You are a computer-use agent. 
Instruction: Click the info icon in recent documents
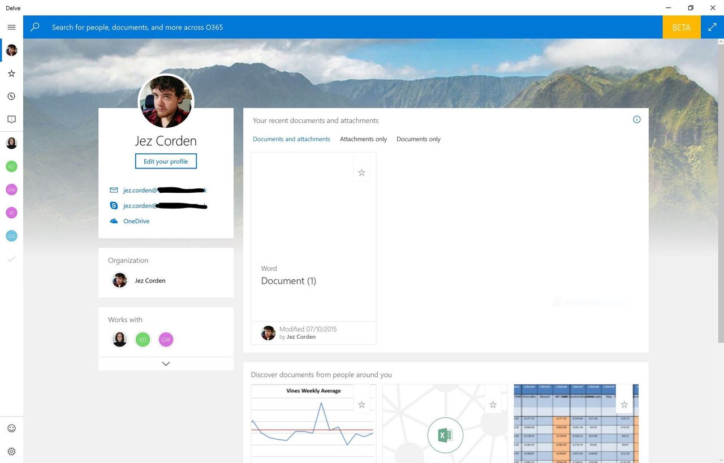pos(637,119)
